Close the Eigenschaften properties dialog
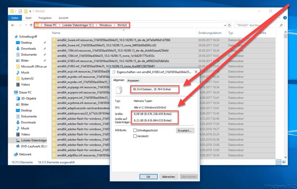This screenshot has width=297, height=189. tap(196, 72)
